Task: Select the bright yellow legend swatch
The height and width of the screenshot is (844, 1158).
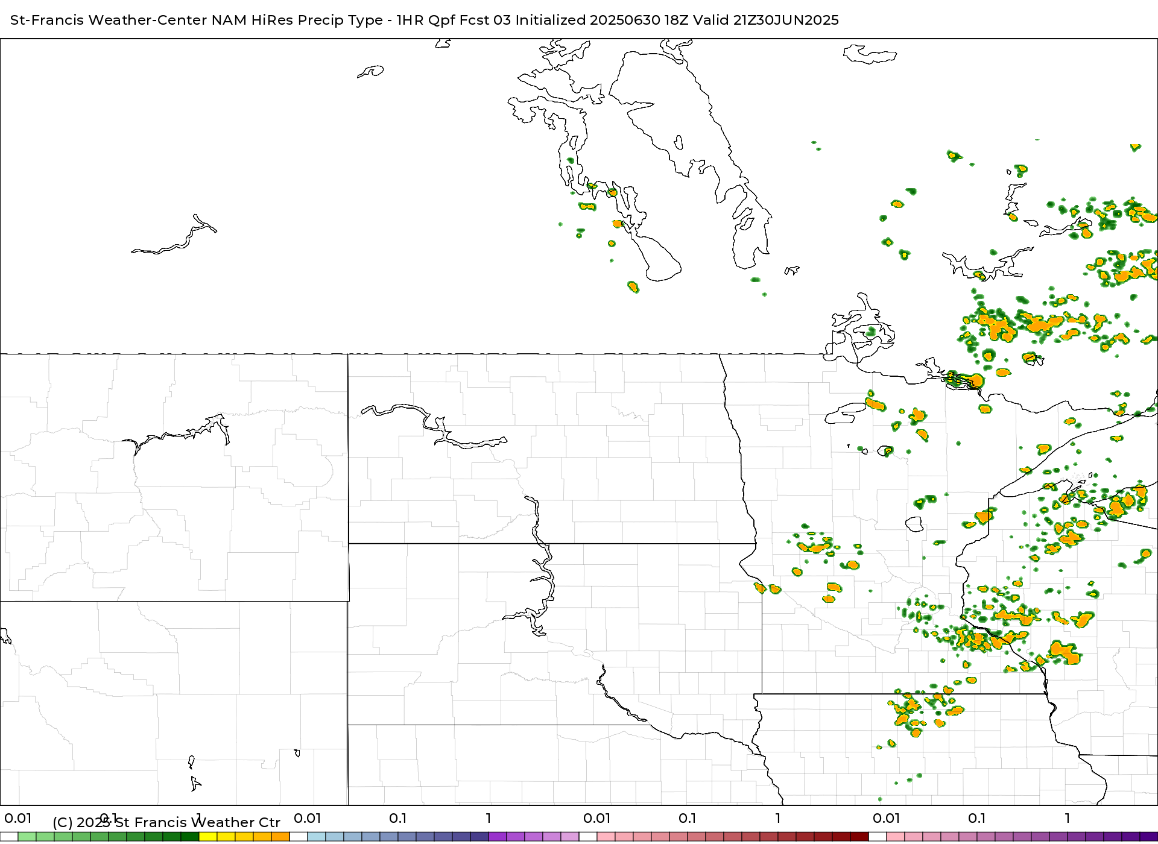Action: coord(208,837)
